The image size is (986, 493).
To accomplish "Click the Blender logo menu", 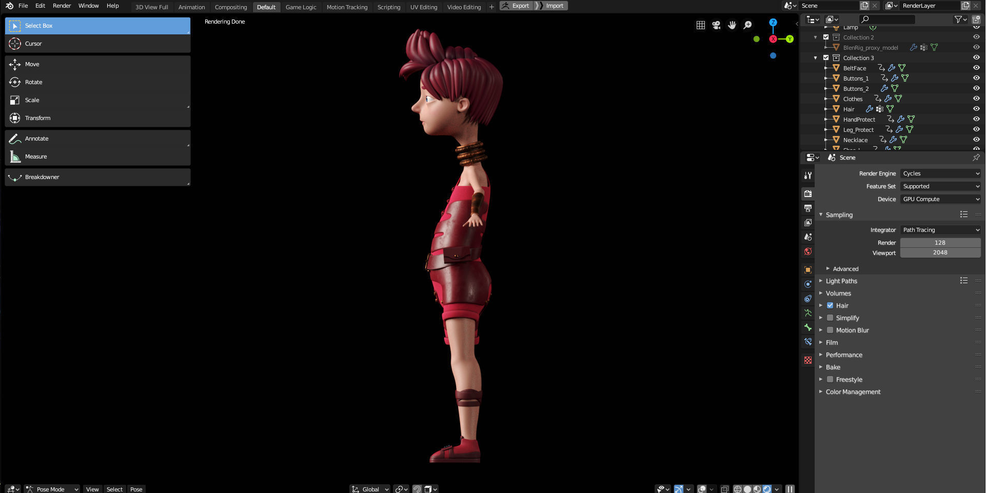I will (9, 6).
